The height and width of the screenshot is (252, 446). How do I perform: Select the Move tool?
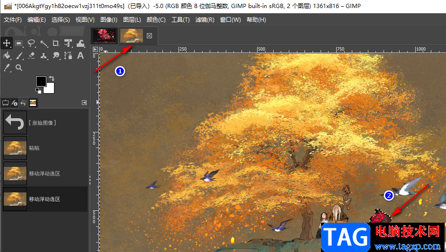7,43
